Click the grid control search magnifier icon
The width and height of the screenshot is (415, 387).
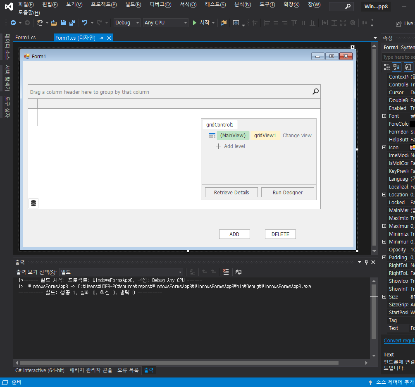pos(315,92)
